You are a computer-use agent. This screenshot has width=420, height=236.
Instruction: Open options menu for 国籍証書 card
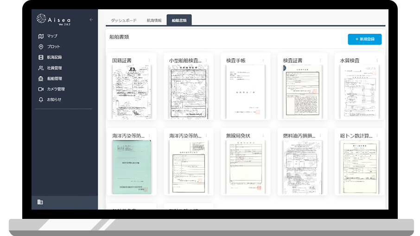click(149, 61)
